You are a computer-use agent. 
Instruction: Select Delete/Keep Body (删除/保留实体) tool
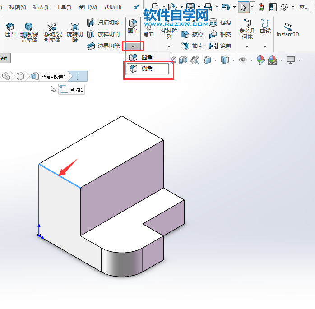point(29,32)
